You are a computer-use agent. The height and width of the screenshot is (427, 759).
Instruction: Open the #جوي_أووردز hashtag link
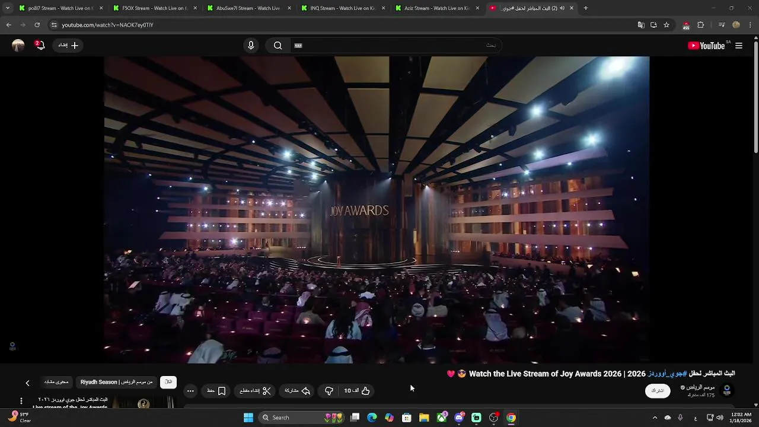click(667, 374)
